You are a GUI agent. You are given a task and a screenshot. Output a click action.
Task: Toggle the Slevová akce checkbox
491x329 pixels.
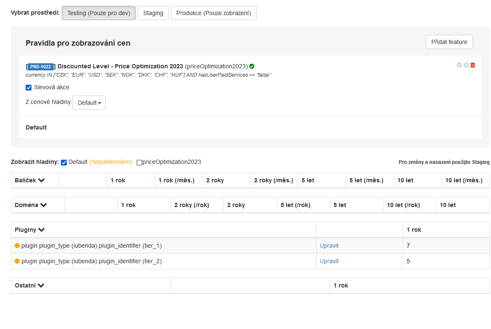(29, 88)
